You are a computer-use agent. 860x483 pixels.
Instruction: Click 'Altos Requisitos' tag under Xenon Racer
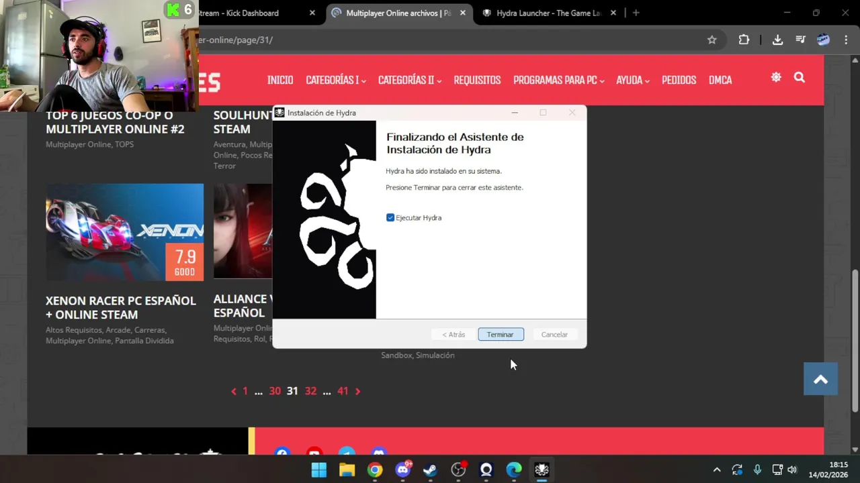pos(75,330)
